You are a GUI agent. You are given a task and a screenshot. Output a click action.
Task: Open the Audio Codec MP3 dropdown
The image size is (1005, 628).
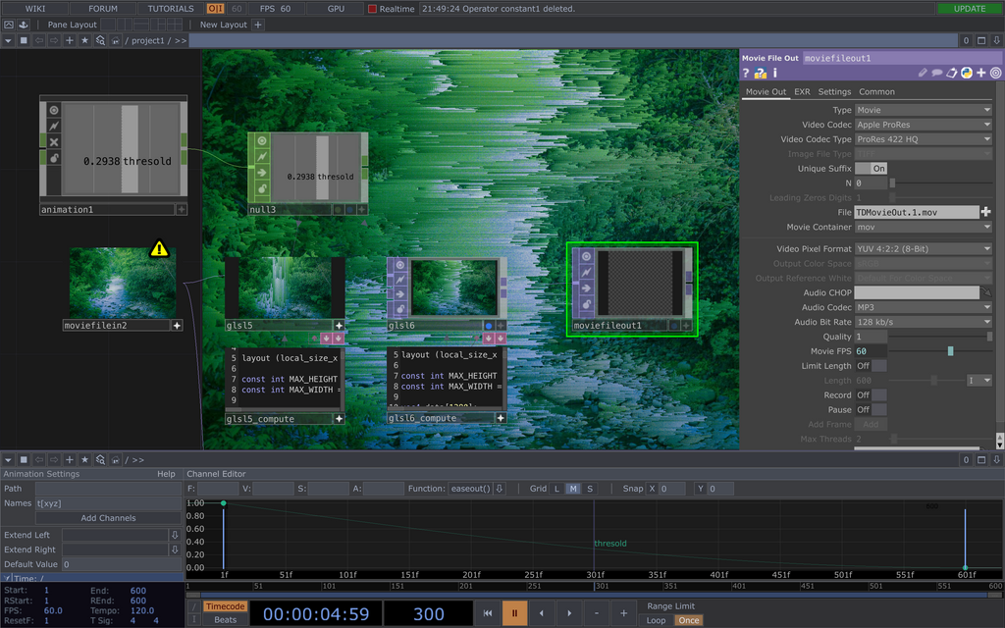coord(923,307)
